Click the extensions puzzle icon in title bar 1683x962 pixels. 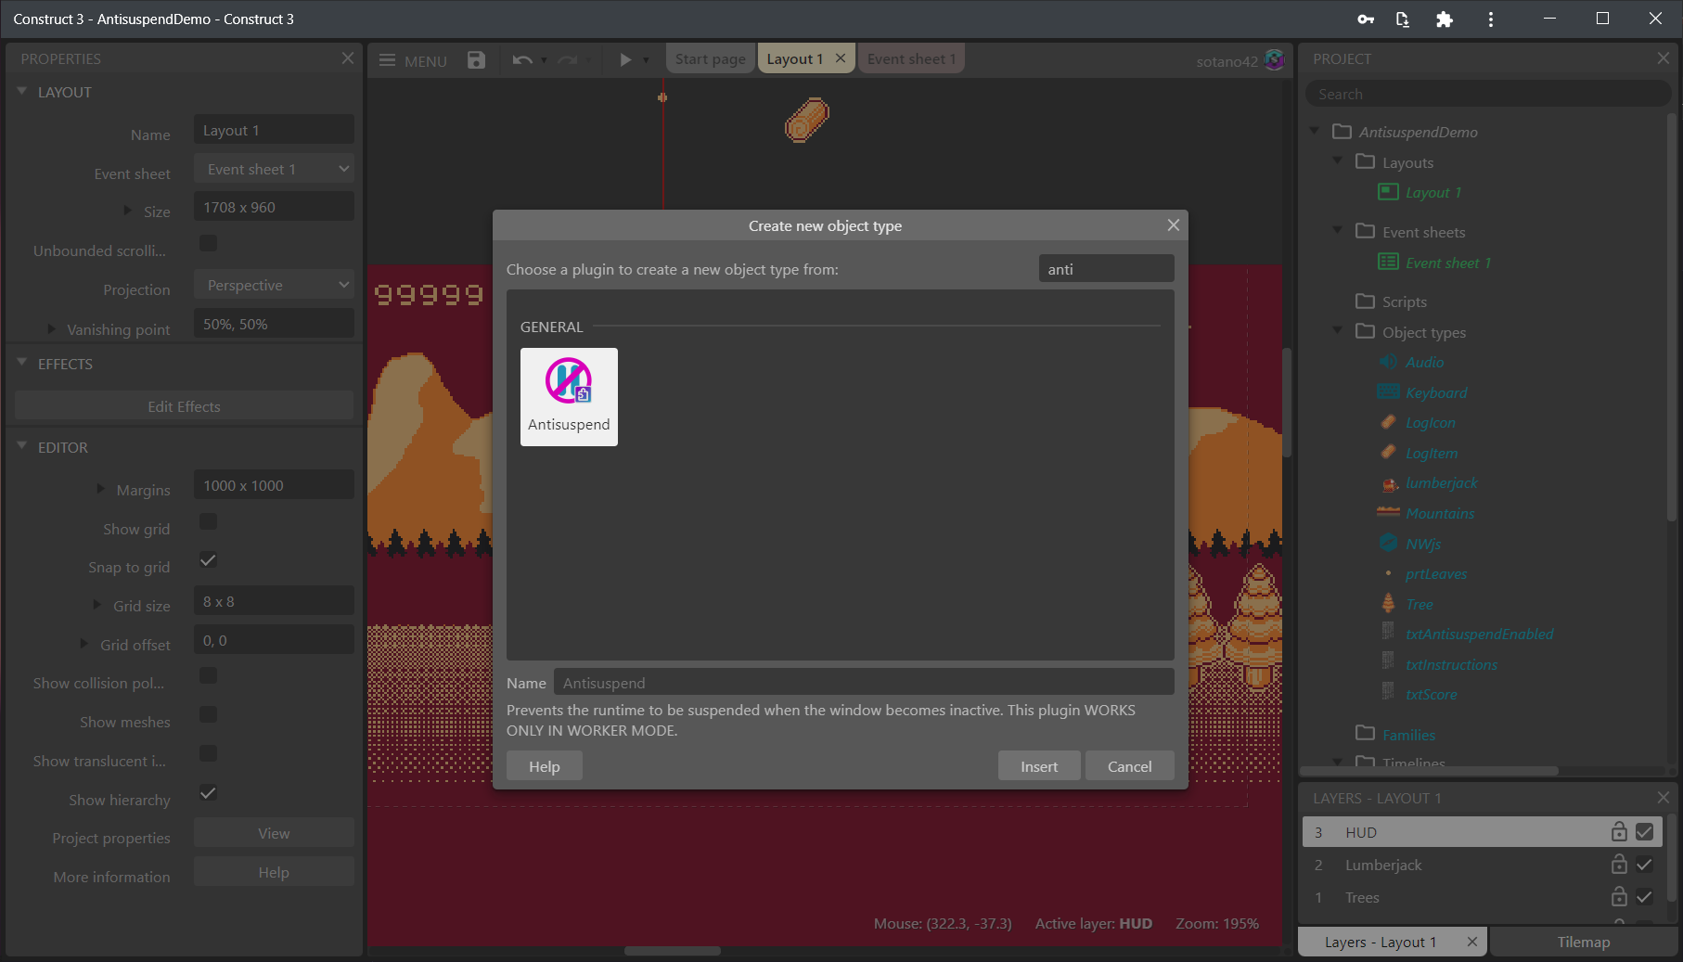click(x=1444, y=19)
